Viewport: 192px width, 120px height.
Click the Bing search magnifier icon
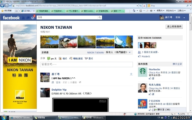point(187,6)
